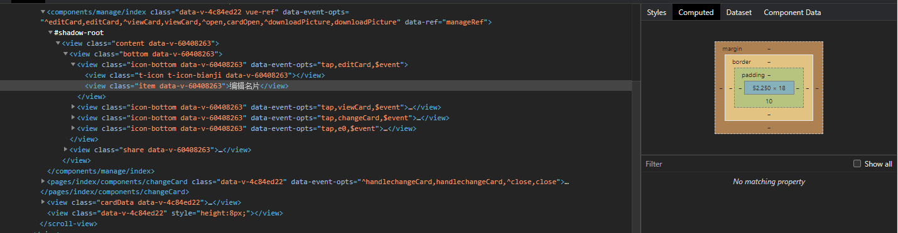The width and height of the screenshot is (898, 233).
Task: Click the border label in box model
Action: 742,62
